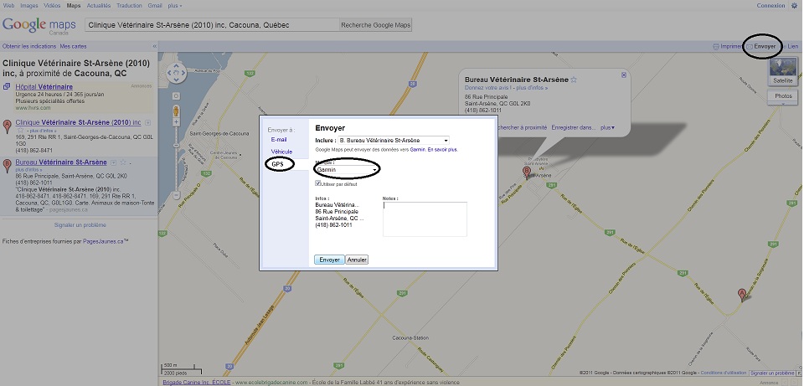This screenshot has height=386, width=804.
Task: Click the map zoom in plus button
Action: 176,122
